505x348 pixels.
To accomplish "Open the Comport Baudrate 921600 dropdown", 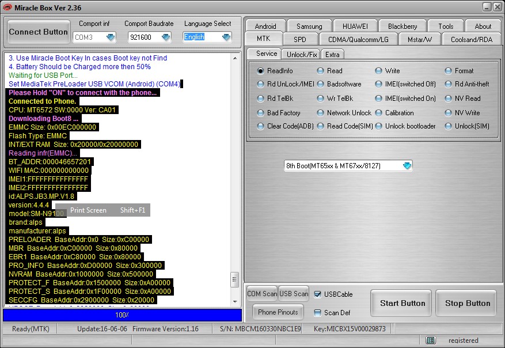I will pos(166,37).
